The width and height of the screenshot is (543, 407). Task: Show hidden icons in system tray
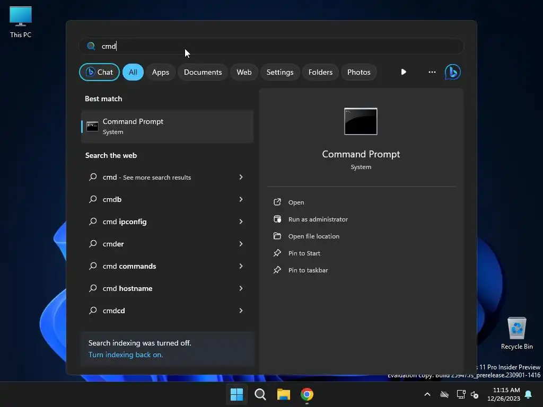tap(427, 394)
